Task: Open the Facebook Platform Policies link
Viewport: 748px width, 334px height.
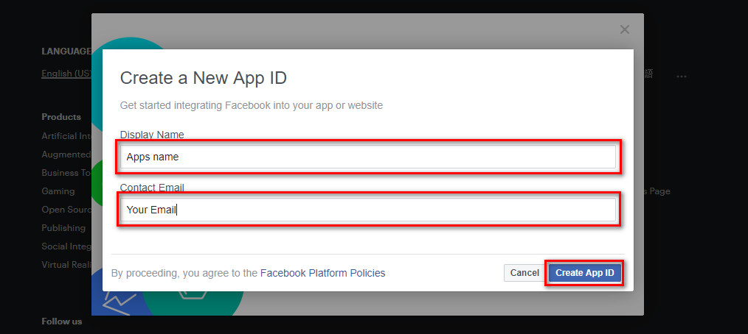Action: tap(323, 273)
